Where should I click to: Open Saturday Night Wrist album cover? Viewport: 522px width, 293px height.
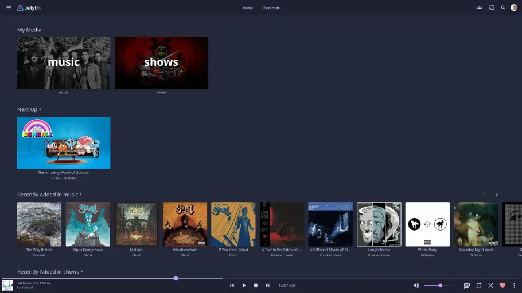click(x=476, y=224)
